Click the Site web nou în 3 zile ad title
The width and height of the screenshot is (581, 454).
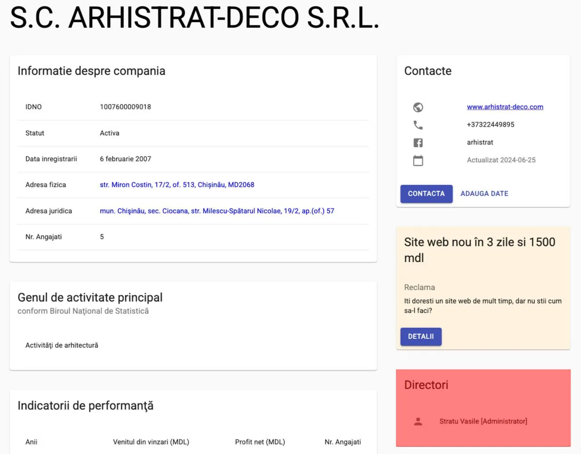coord(479,250)
